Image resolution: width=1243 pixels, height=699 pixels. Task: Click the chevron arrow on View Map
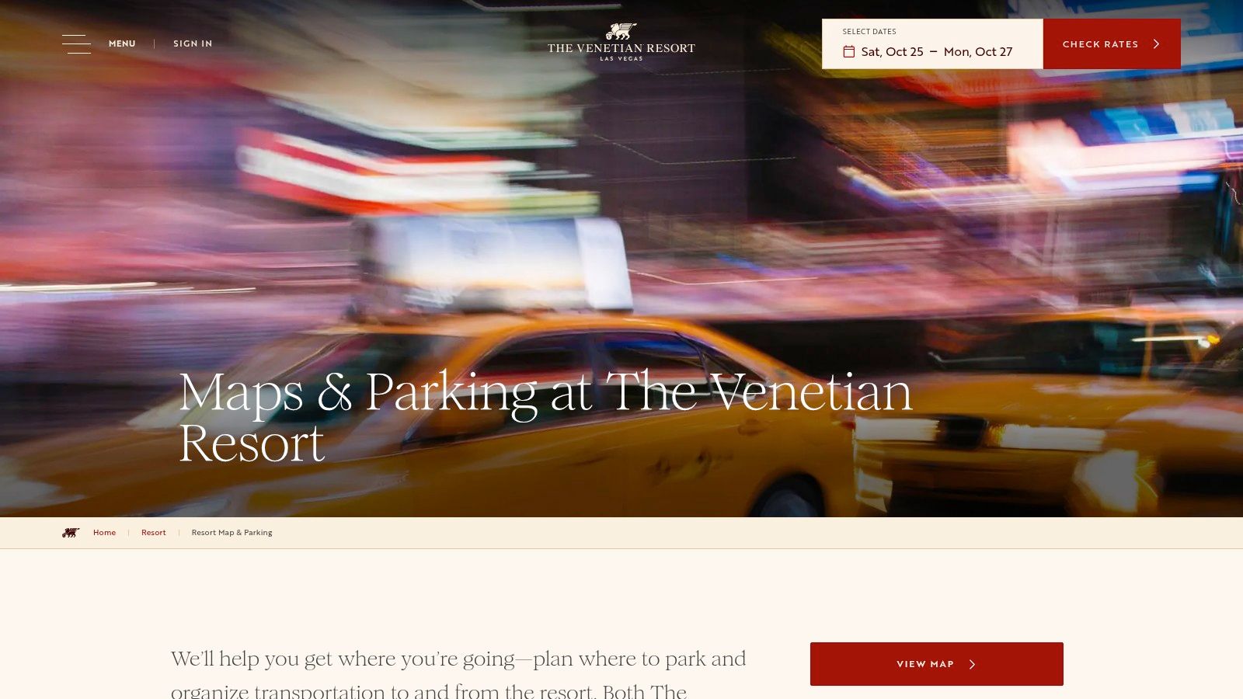pos(972,664)
